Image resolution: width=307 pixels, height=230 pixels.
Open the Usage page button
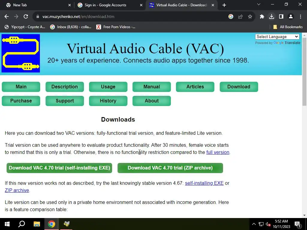coord(108,87)
